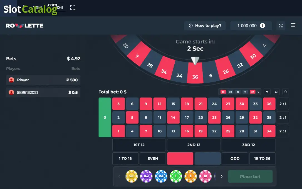Viewport: 302px width, 189px height.
Task: Select the blue 0.5 chip
Action: coord(161,176)
